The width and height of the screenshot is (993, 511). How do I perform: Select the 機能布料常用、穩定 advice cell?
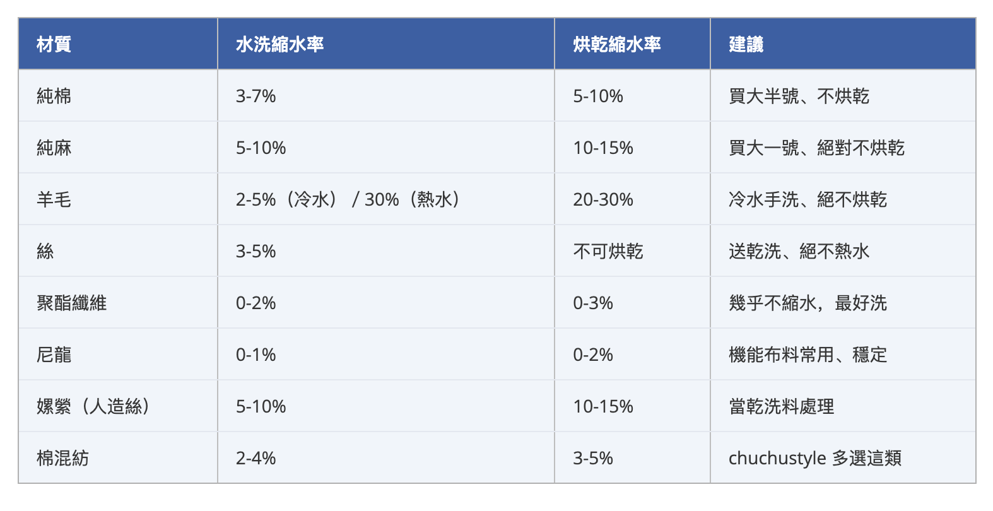coord(808,355)
